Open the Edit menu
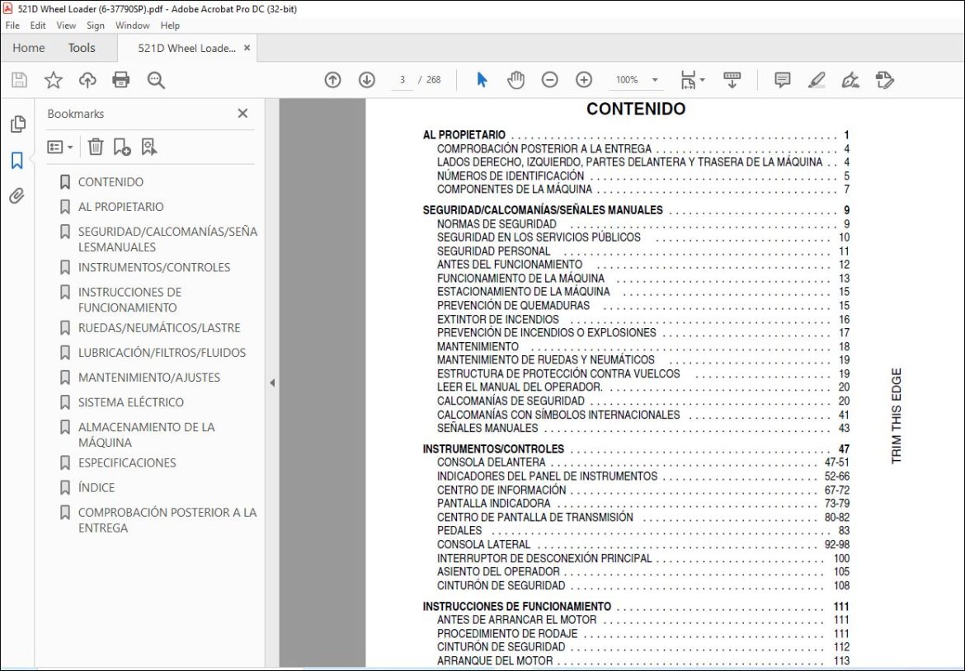 (38, 26)
